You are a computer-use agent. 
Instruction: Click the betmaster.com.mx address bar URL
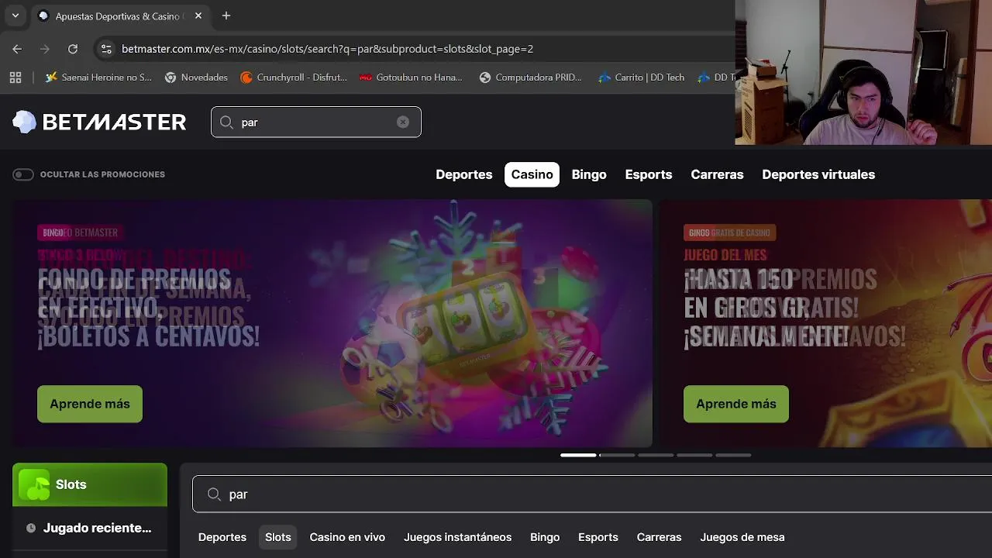click(327, 49)
